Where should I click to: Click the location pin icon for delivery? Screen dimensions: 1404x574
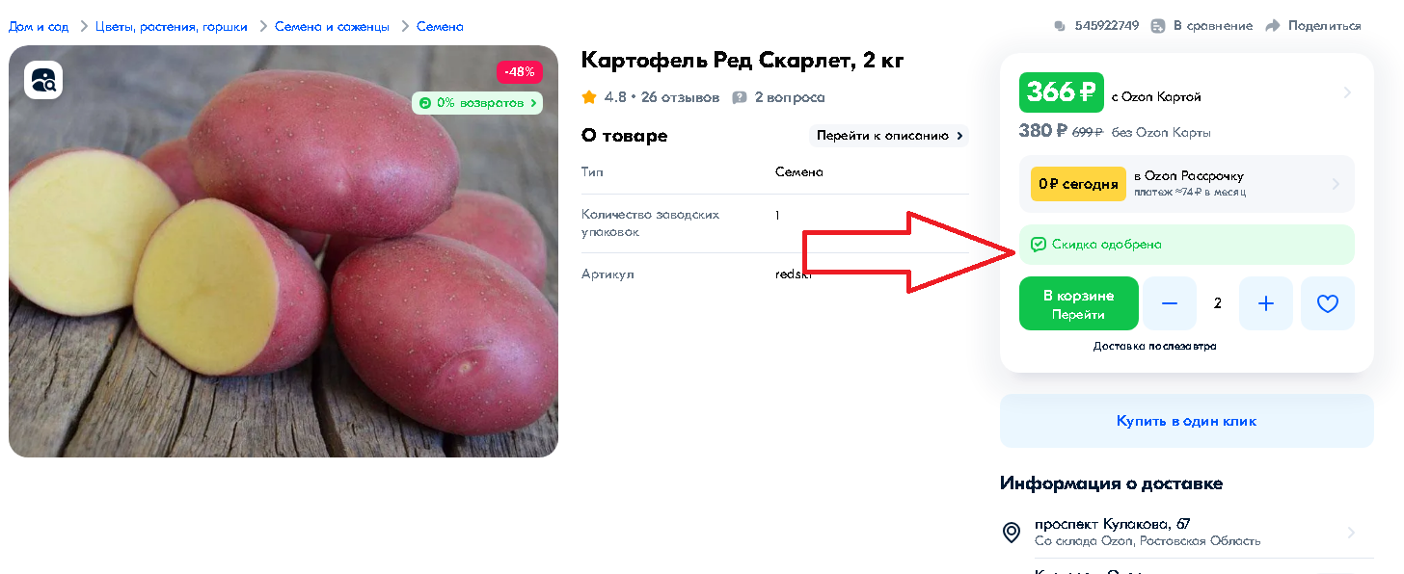point(1012,532)
